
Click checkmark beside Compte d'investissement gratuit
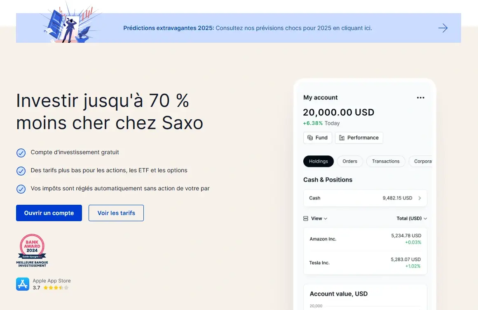[21, 153]
